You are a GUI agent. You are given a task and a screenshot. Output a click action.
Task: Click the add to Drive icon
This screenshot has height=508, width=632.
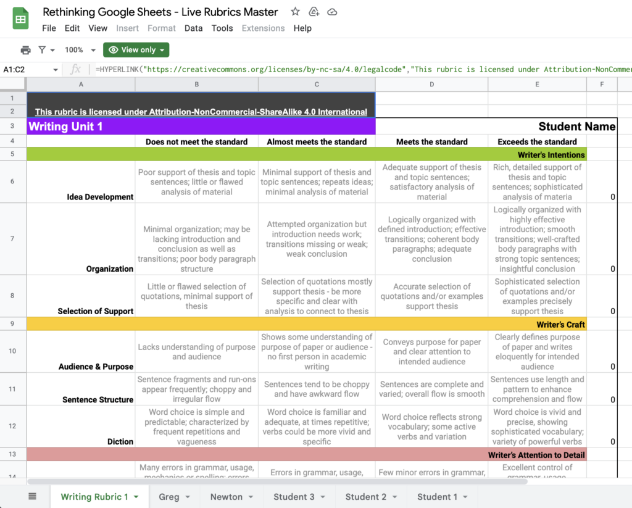click(314, 12)
